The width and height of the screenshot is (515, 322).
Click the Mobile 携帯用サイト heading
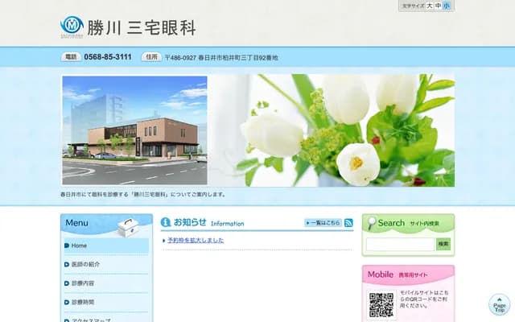click(x=398, y=275)
